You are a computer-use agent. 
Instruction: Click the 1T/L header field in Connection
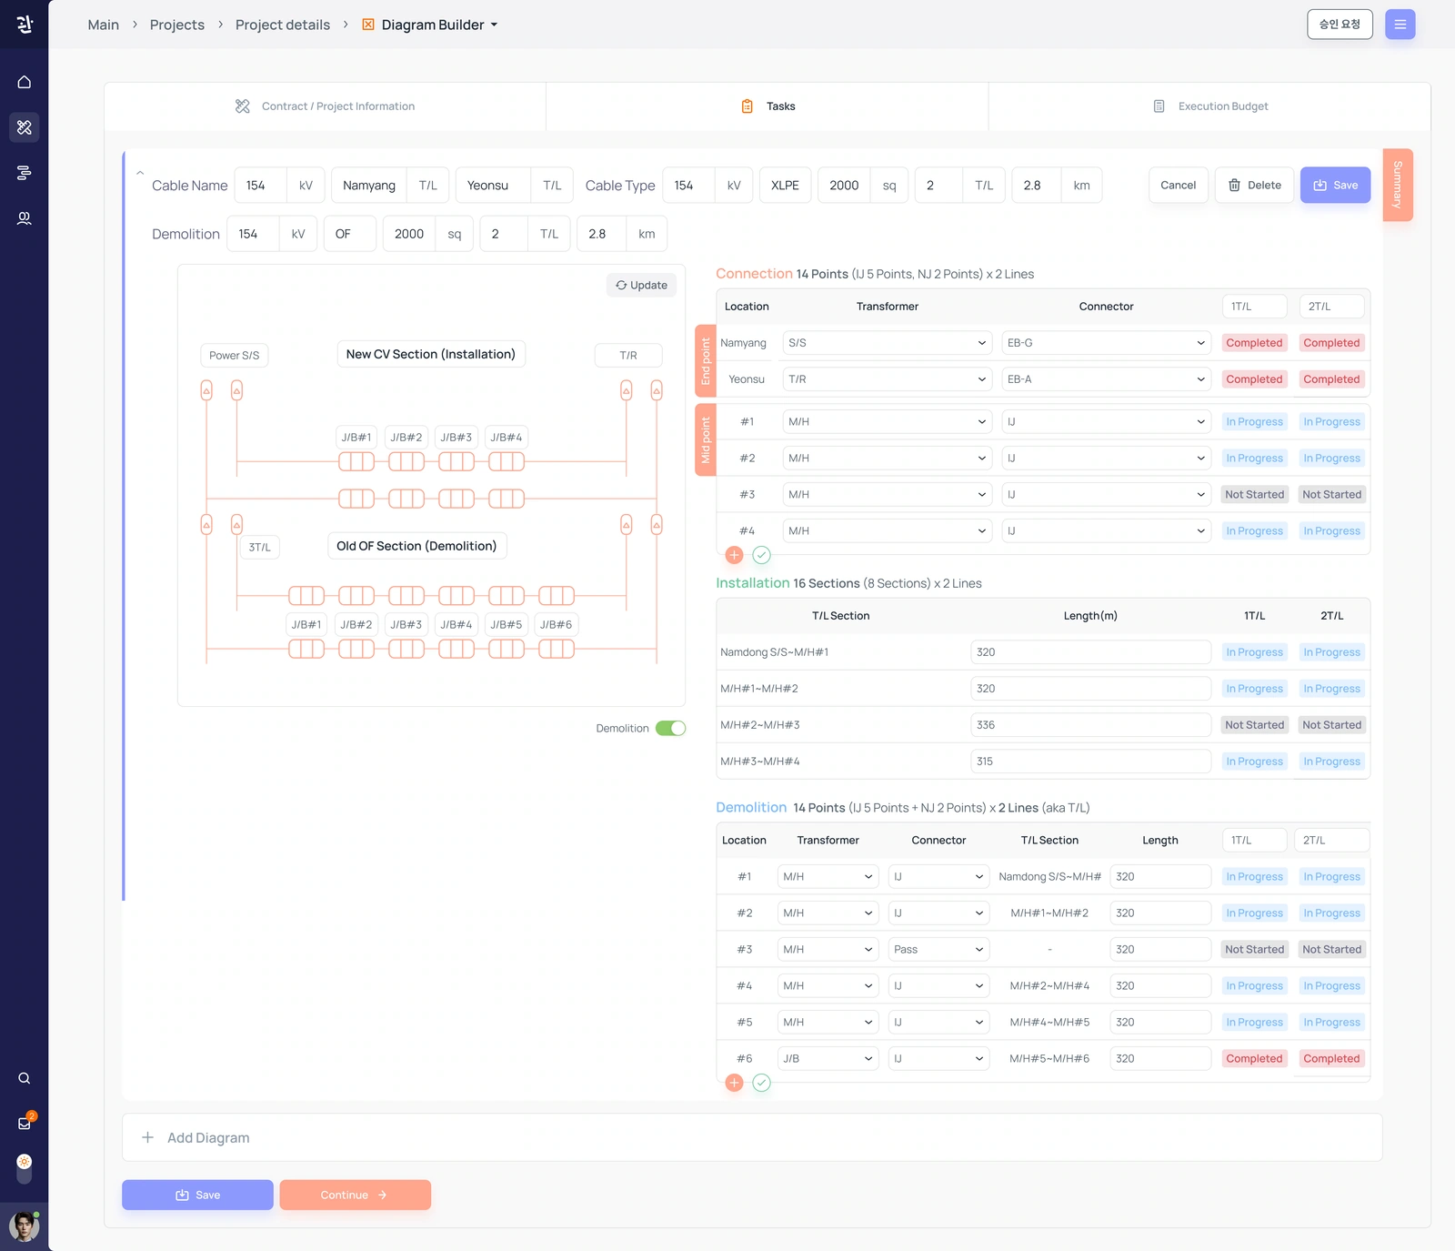[1254, 307]
